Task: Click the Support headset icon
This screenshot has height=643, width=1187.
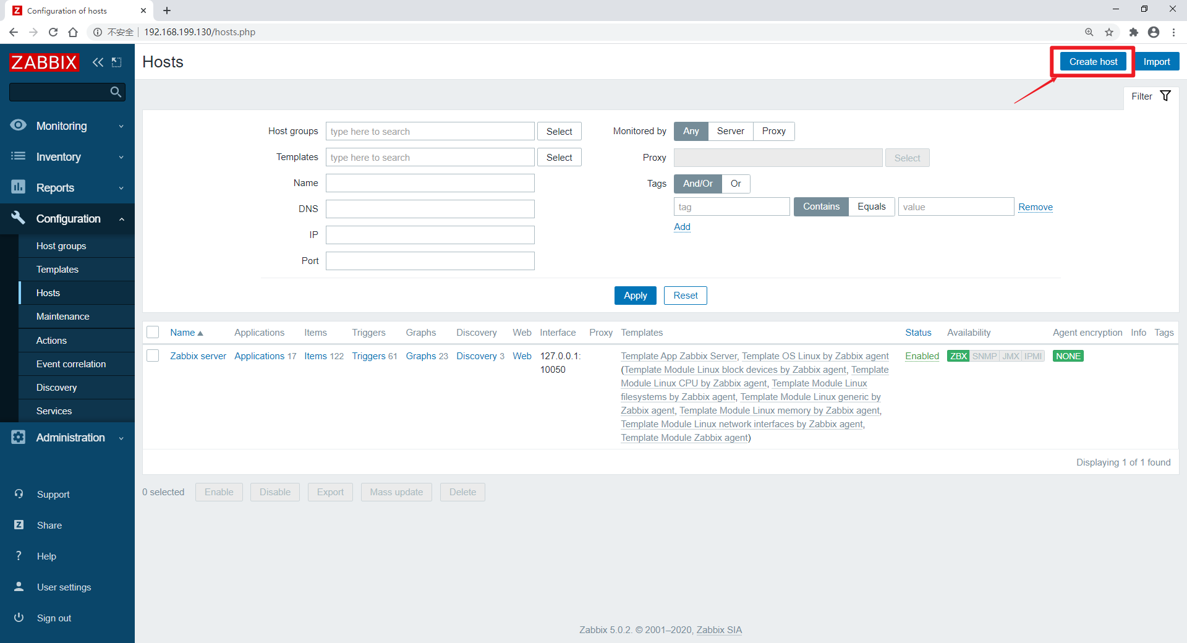Action: point(19,494)
